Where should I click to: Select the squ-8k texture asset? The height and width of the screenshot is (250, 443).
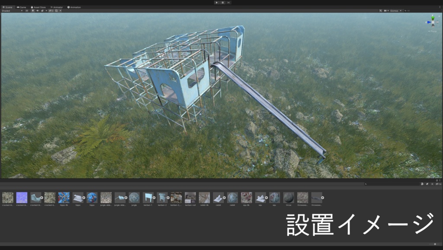(x=247, y=198)
